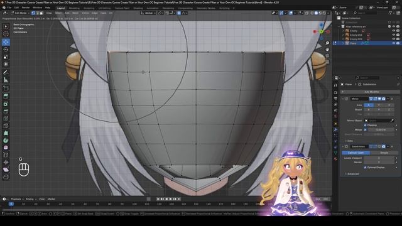Select the Shear tool

(6, 169)
